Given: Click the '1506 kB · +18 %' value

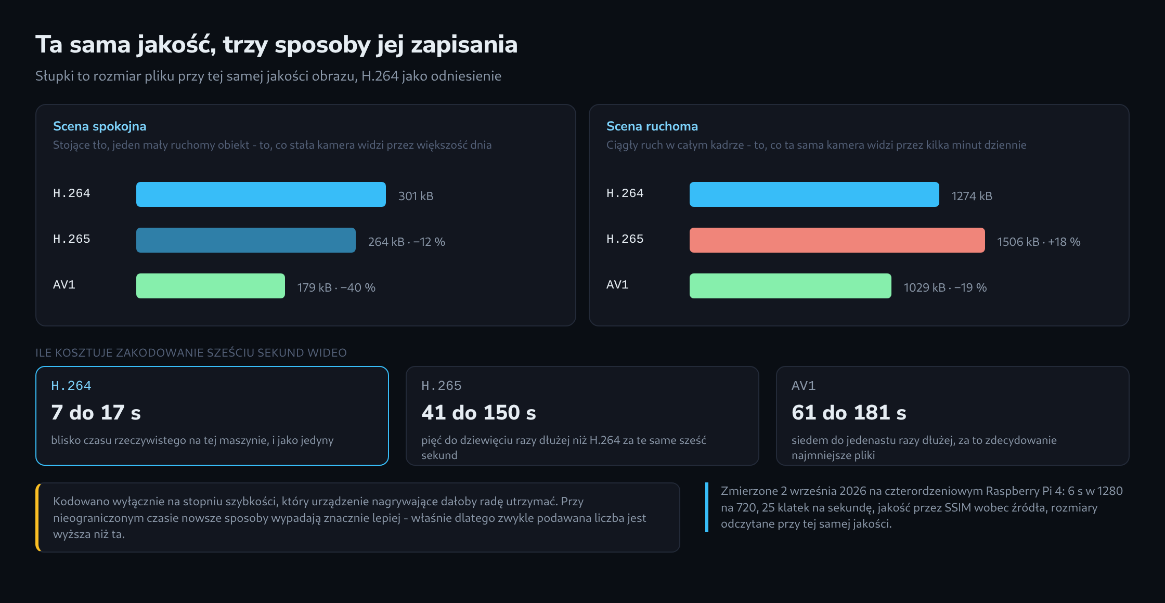Looking at the screenshot, I should [x=1039, y=242].
